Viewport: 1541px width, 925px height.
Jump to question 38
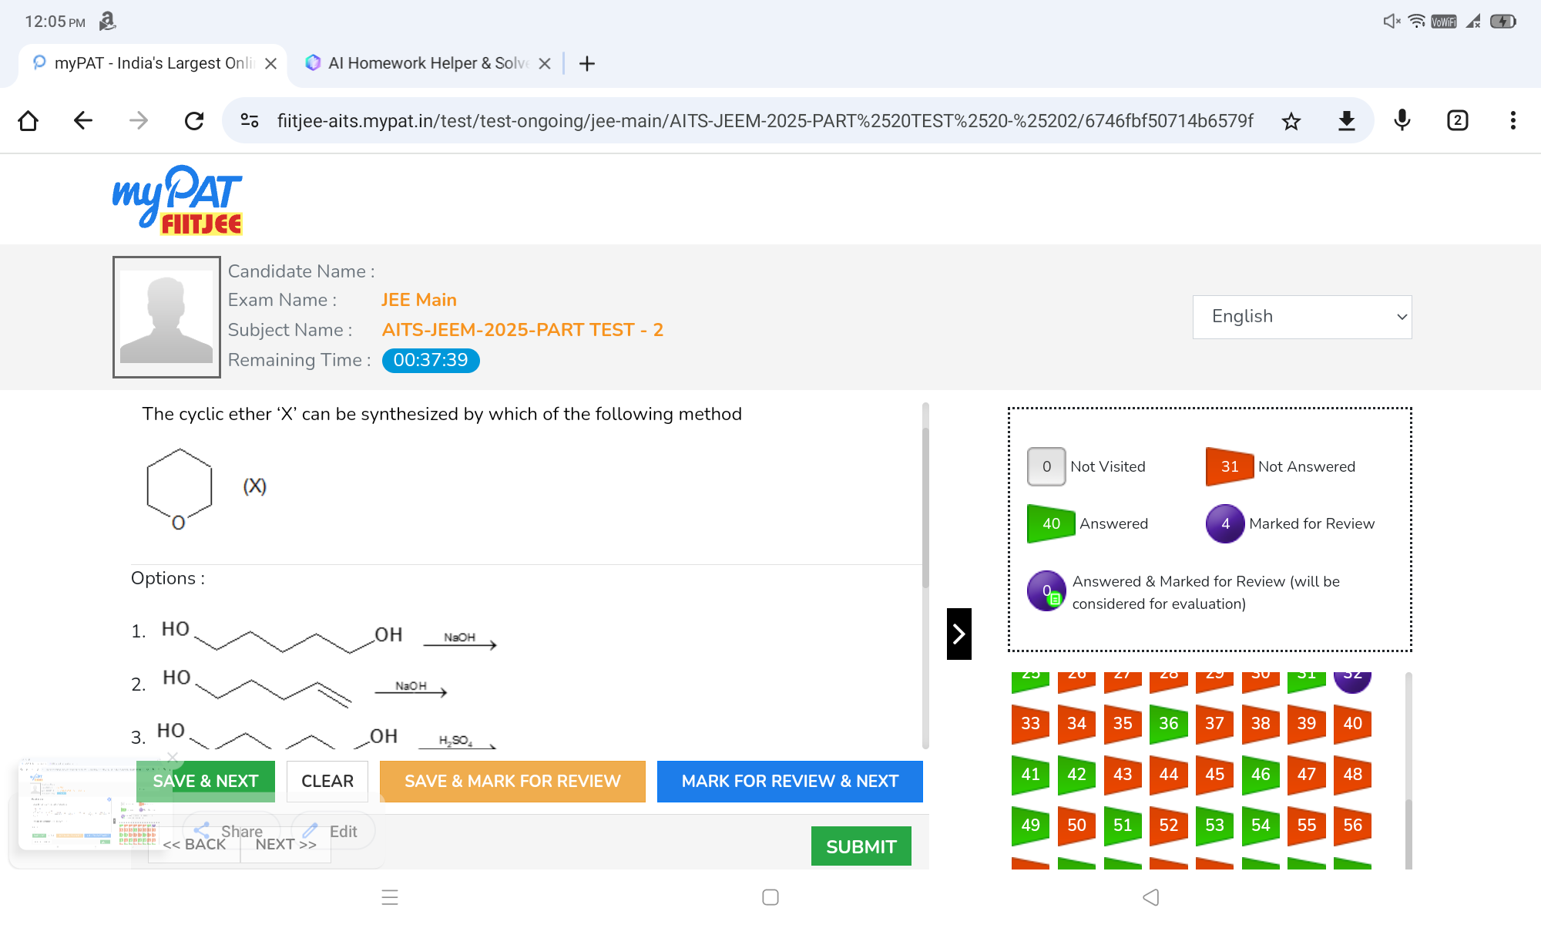(1261, 724)
